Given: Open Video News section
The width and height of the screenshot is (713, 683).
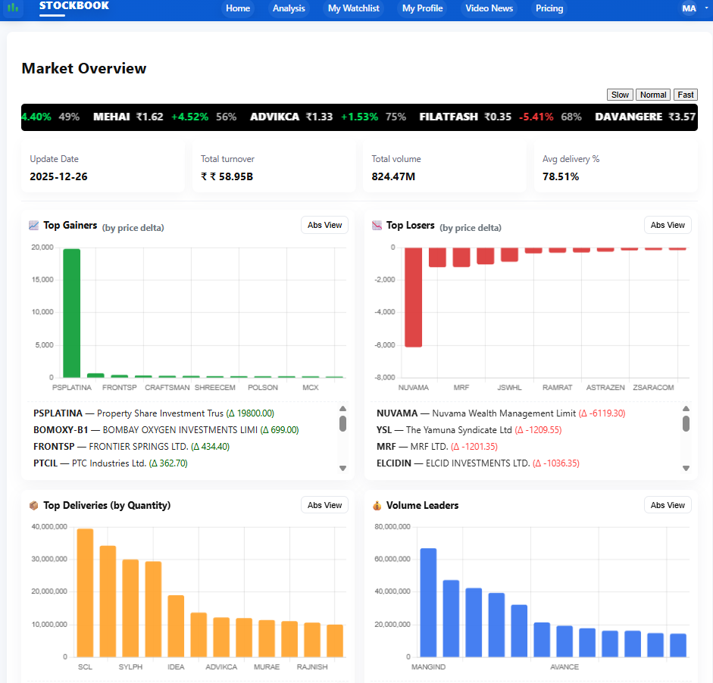Looking at the screenshot, I should [489, 8].
